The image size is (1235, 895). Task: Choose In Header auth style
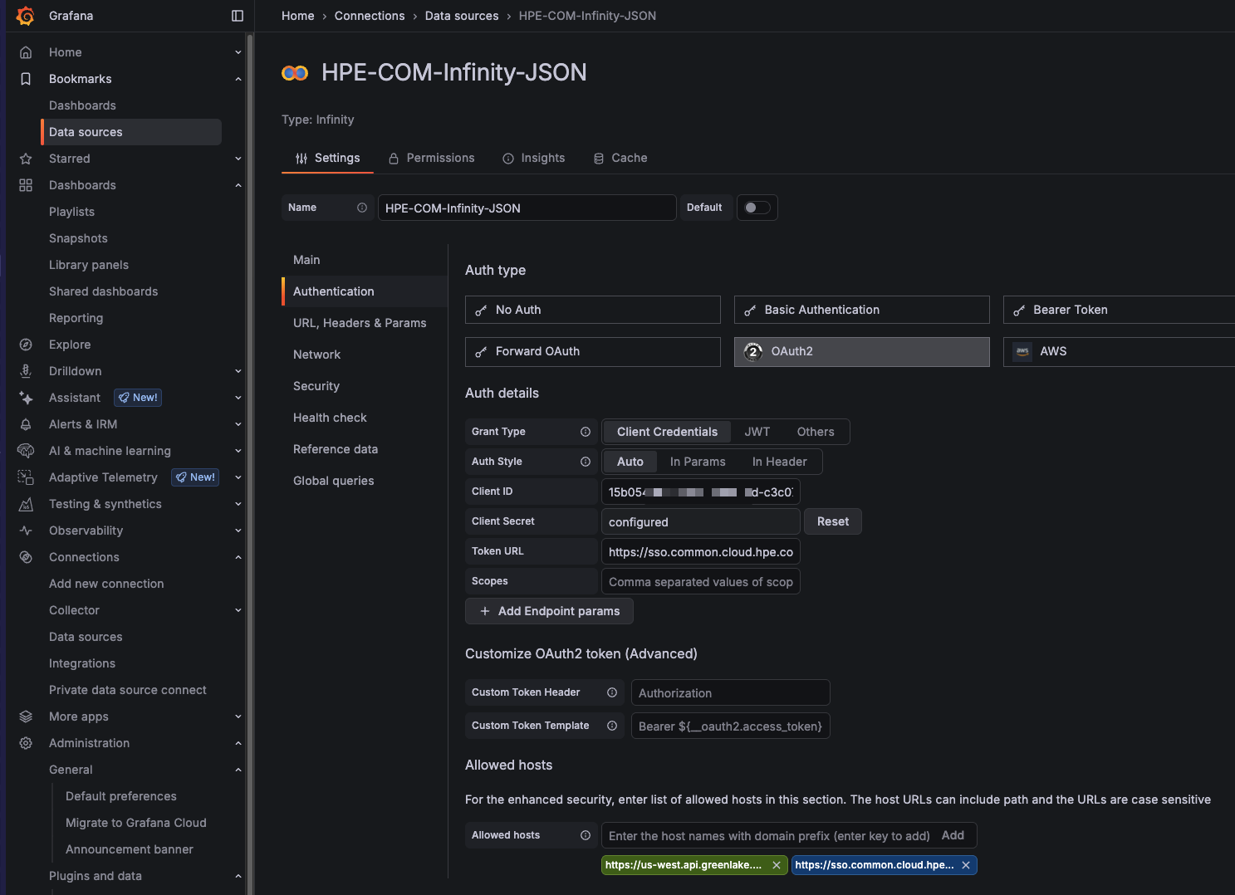(x=779, y=462)
